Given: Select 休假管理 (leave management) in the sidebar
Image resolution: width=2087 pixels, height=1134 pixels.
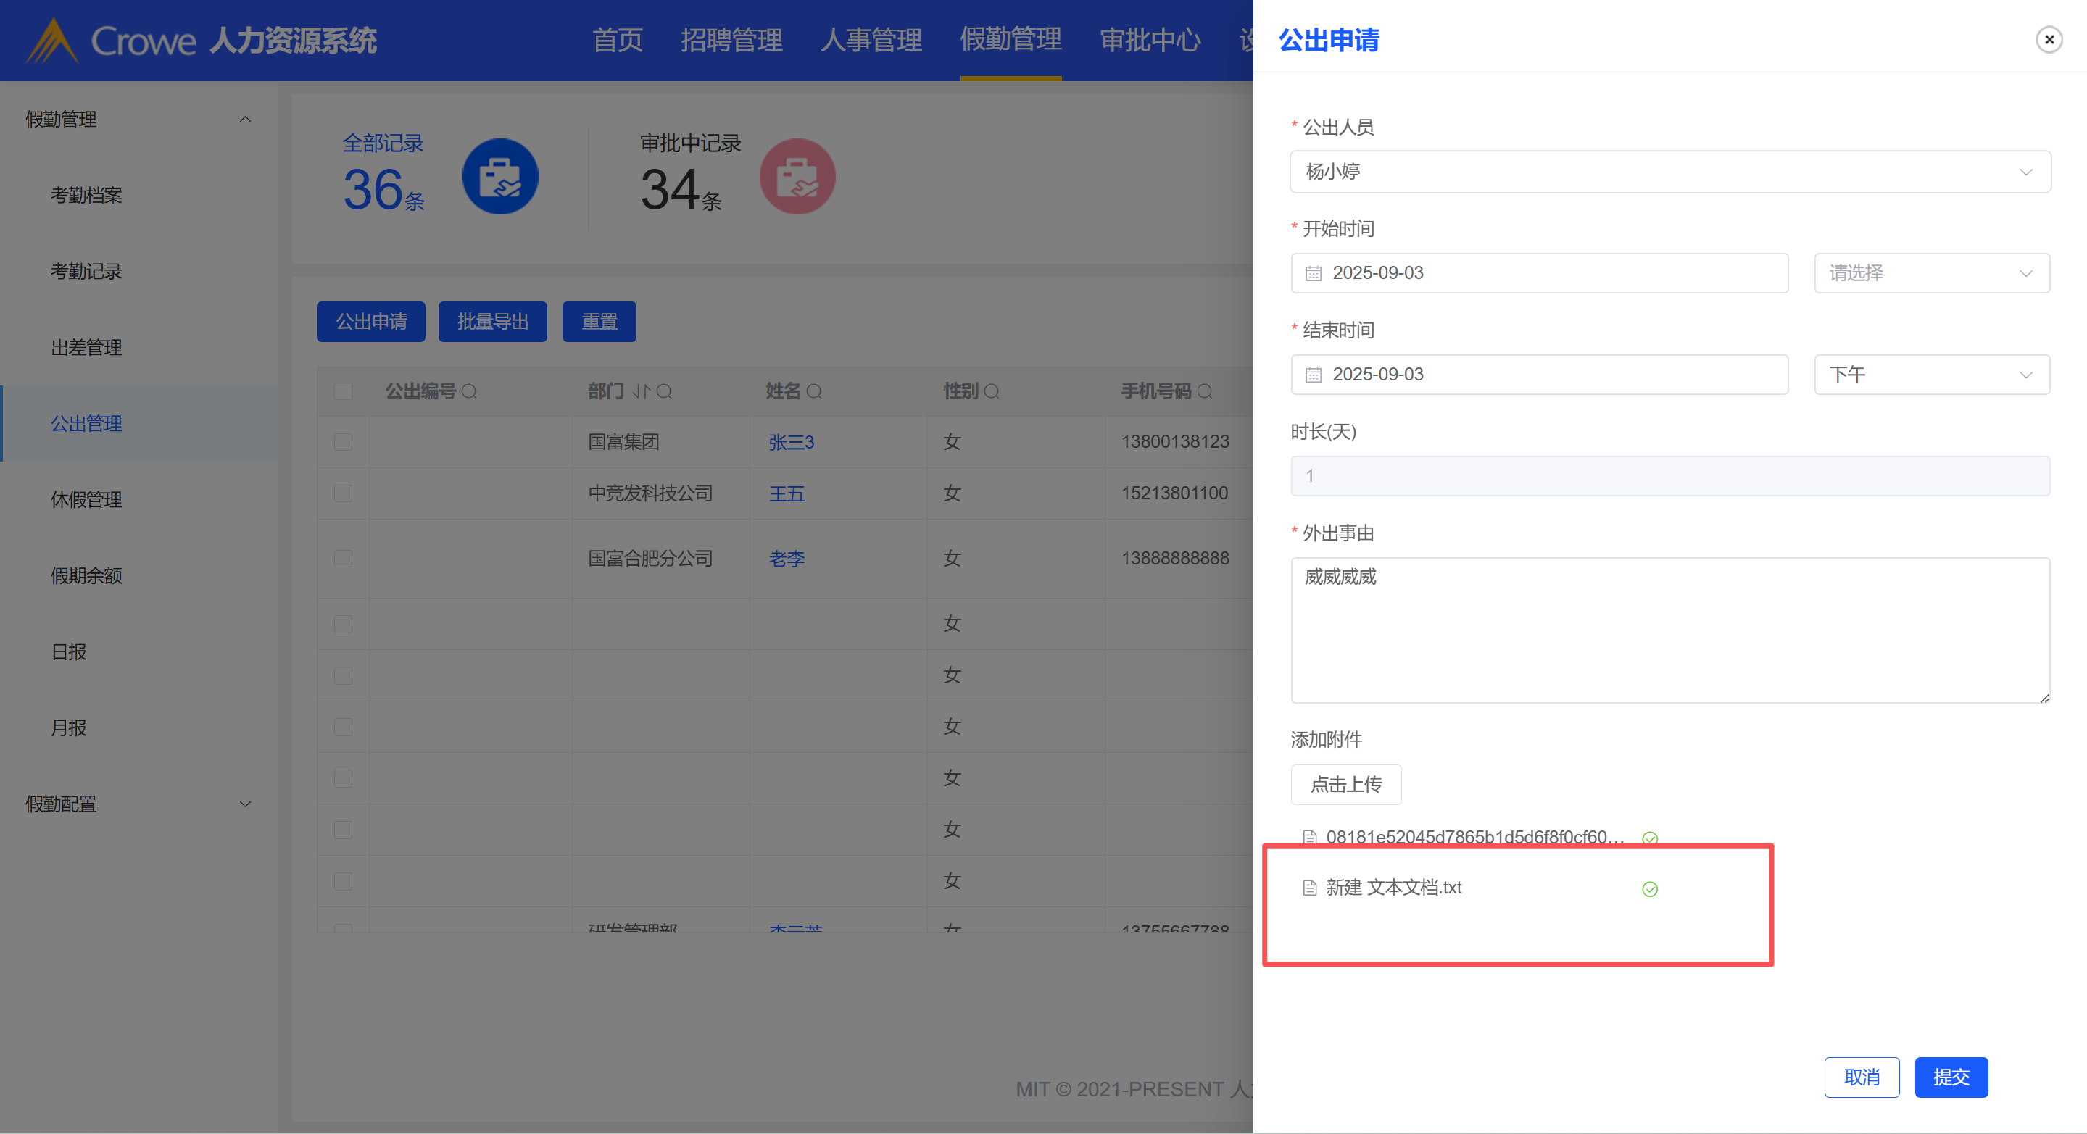Looking at the screenshot, I should point(86,500).
